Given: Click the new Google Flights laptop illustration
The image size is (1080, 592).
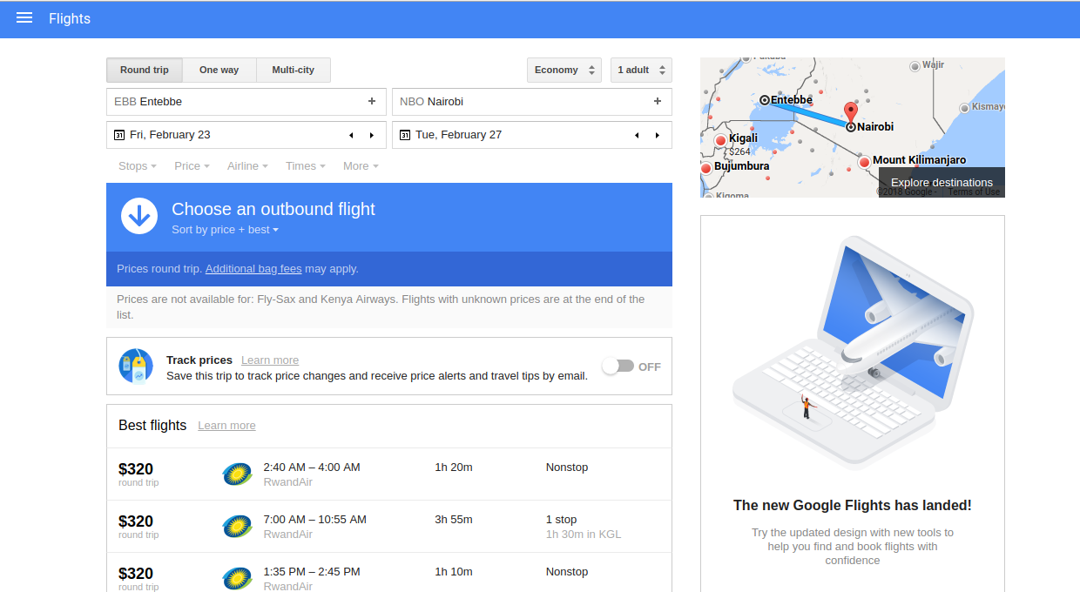Looking at the screenshot, I should click(x=853, y=353).
